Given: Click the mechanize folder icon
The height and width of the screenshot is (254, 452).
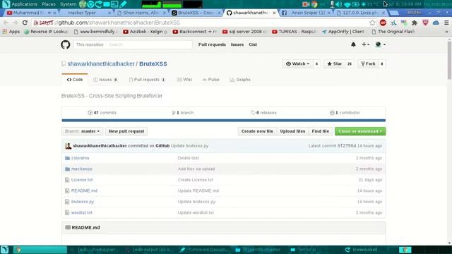Looking at the screenshot, I should click(68, 169).
